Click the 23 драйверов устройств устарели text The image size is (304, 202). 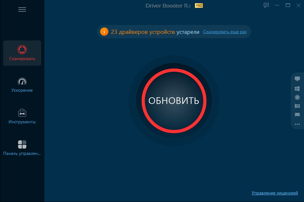click(155, 32)
